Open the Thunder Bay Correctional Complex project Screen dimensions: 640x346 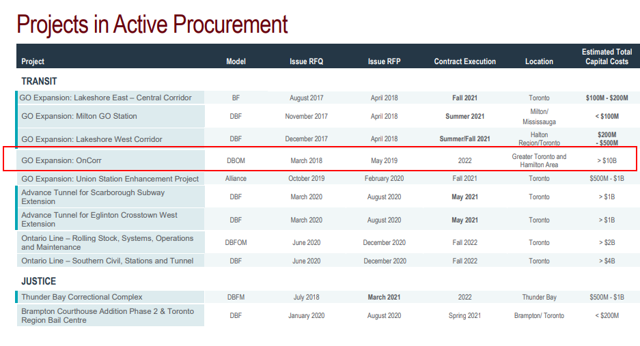82,297
